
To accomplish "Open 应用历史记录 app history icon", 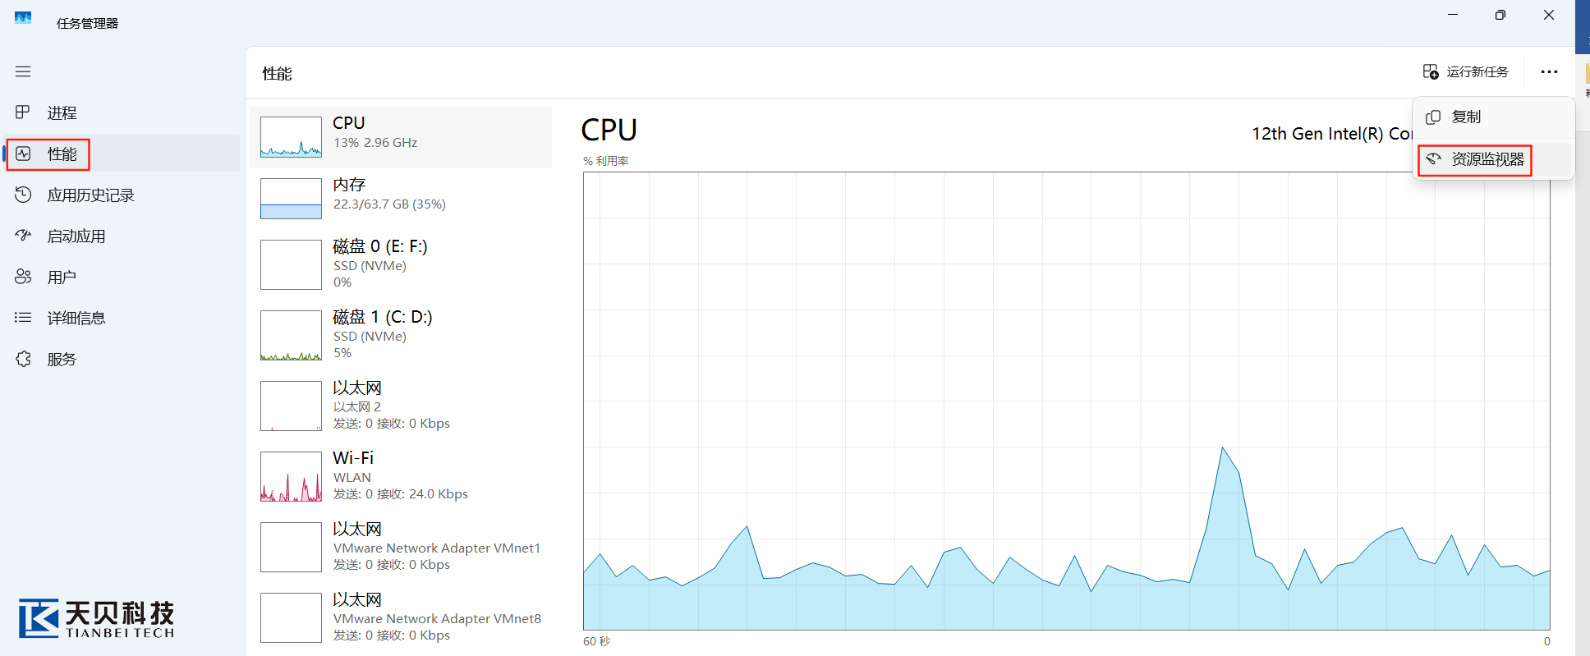I will pyautogui.click(x=23, y=195).
